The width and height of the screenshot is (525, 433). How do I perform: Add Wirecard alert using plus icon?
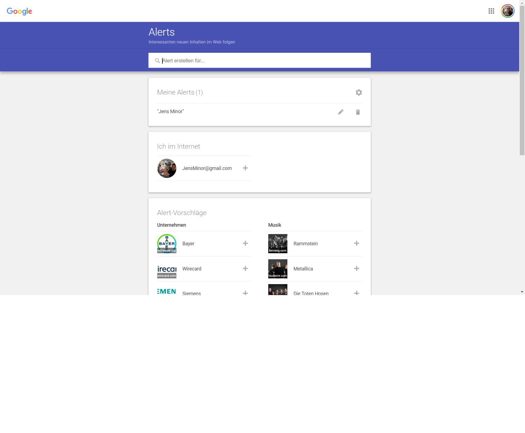point(245,269)
